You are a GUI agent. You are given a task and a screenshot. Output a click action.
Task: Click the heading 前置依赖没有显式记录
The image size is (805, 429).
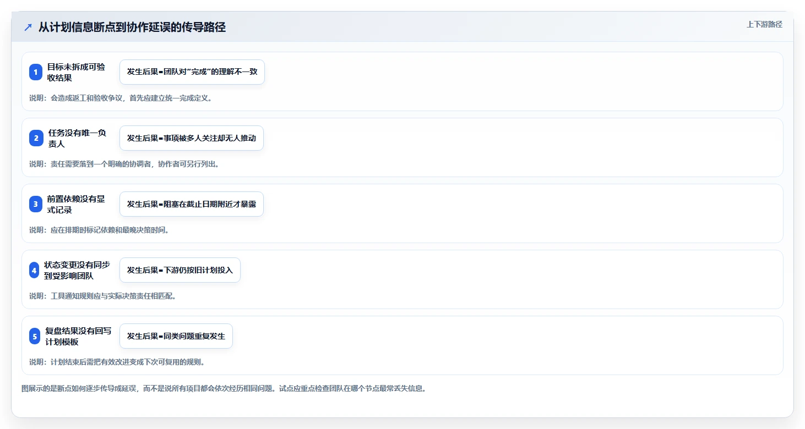tap(76, 204)
